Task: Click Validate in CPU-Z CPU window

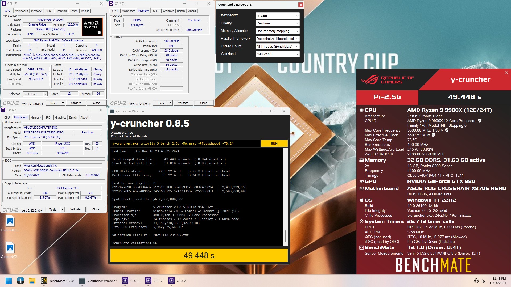Action: point(76,103)
